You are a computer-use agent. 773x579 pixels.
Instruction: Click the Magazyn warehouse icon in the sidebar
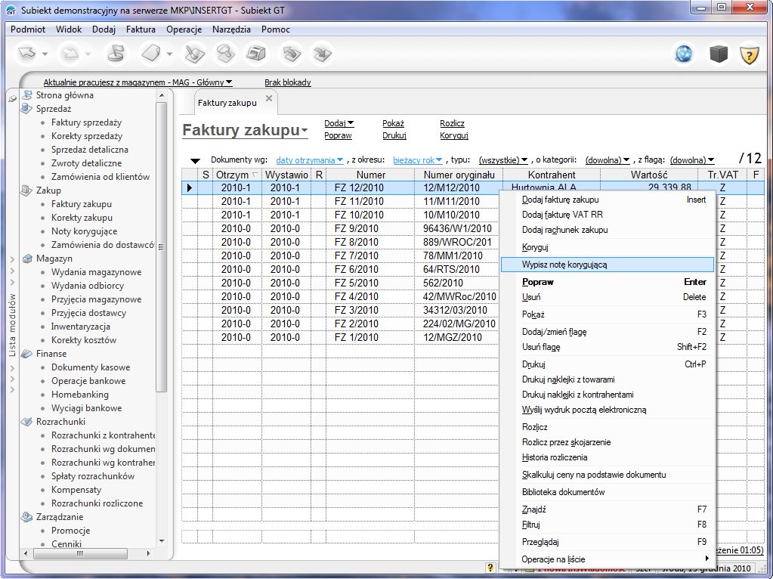click(28, 259)
